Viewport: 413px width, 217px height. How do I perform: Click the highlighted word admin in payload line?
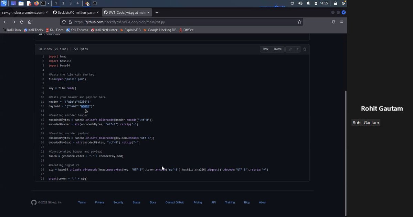[85, 106]
